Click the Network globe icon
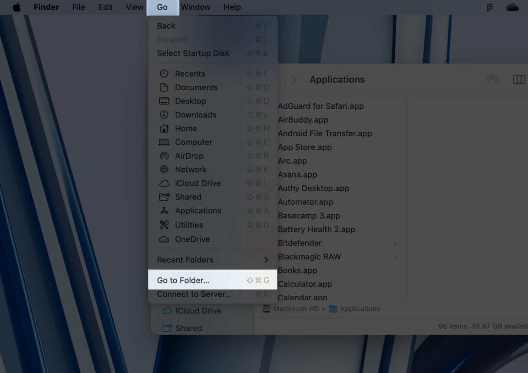The image size is (528, 373). pos(164,169)
